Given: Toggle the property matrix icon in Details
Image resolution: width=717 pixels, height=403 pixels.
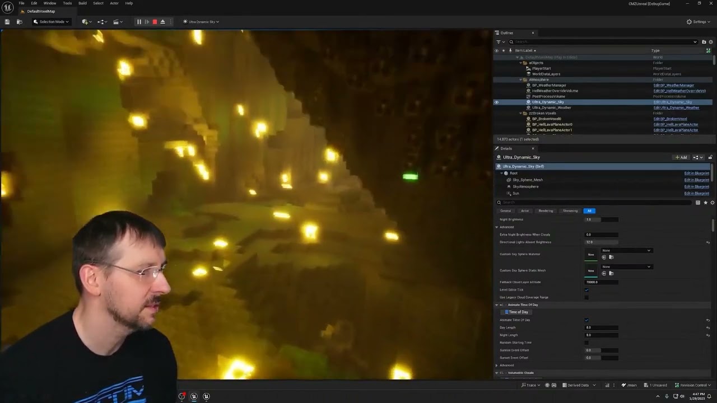Looking at the screenshot, I should coord(698,203).
